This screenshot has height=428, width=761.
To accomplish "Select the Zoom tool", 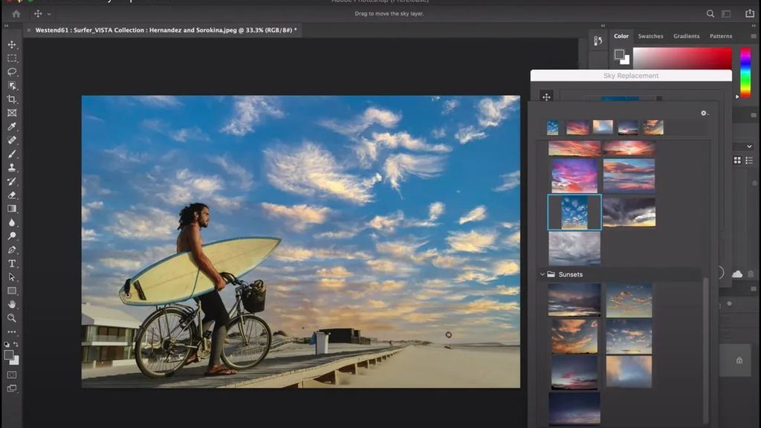I will pyautogui.click(x=11, y=317).
